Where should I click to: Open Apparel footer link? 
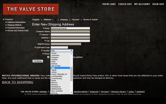(43, 92)
